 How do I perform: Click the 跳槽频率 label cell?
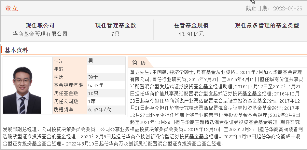70,109
